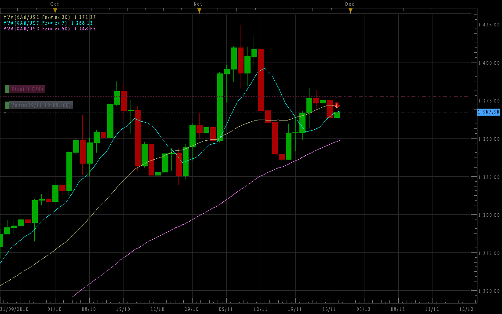The width and height of the screenshot is (502, 314).
Task: Click the Oct month triangle marker
Action: (x=55, y=10)
